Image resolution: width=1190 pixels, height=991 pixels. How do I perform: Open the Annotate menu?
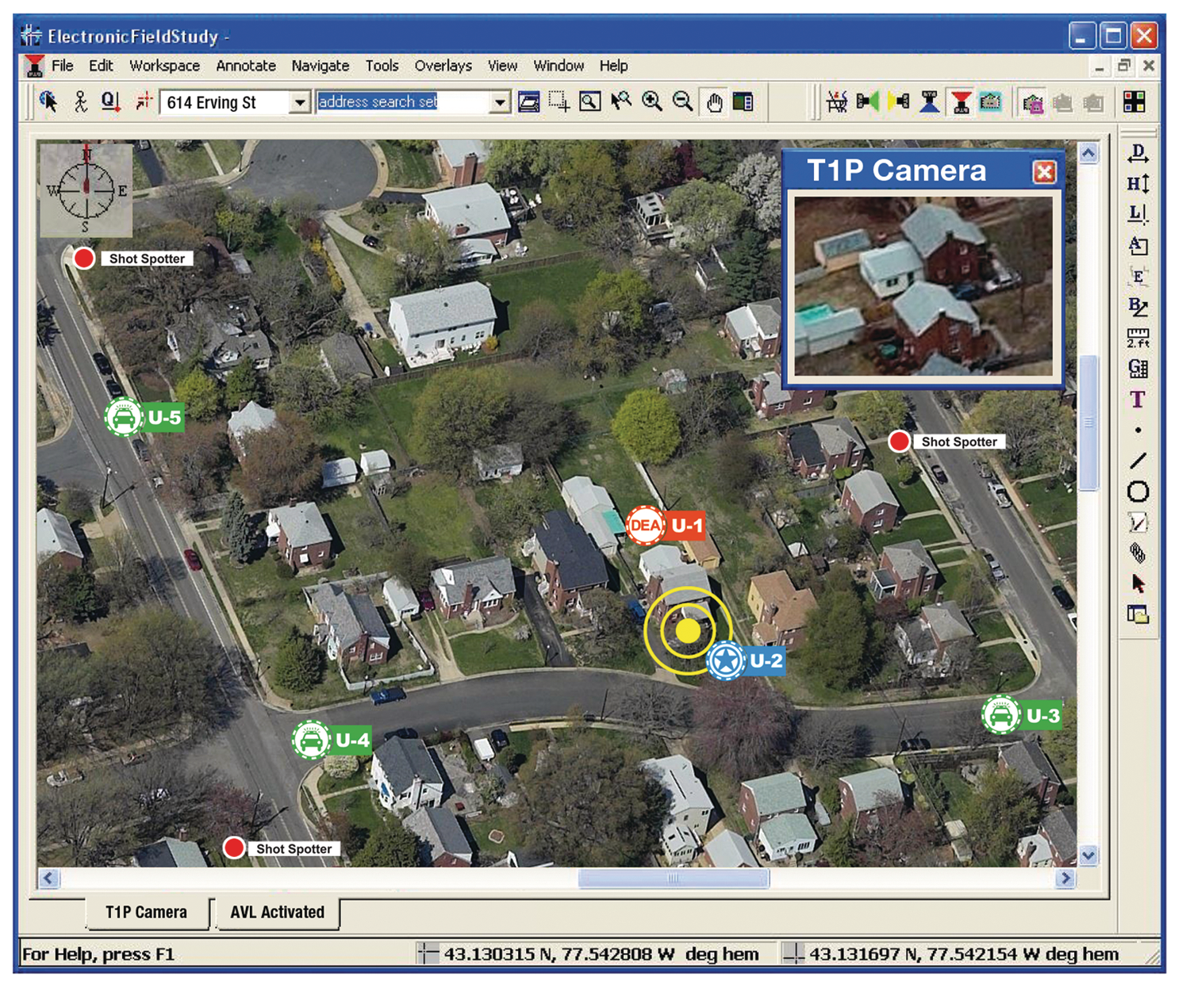tap(246, 66)
